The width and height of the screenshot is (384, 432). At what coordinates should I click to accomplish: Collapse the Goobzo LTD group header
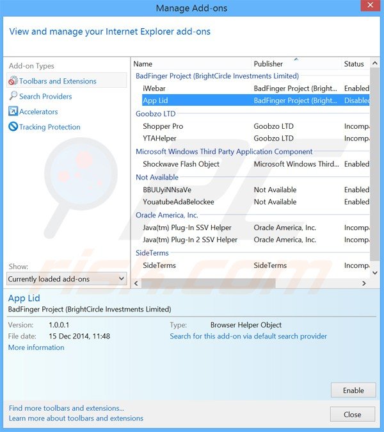pos(156,113)
